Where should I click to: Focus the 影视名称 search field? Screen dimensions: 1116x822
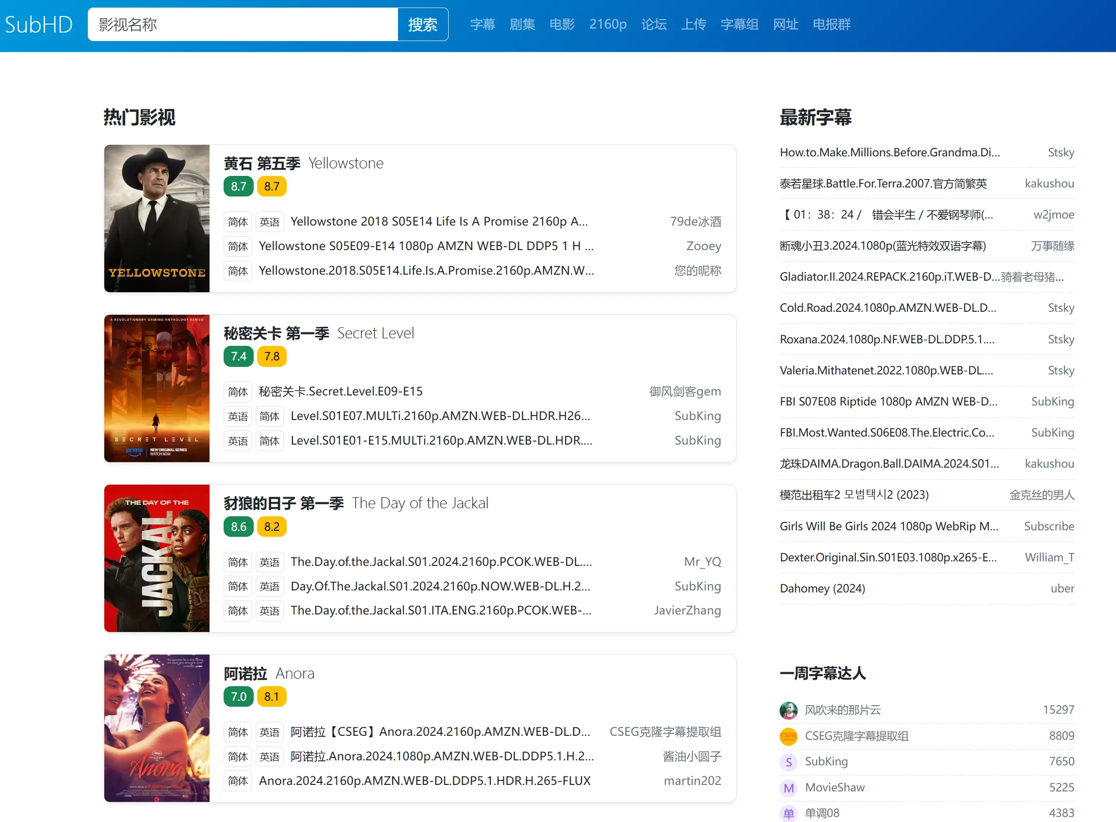[x=243, y=25]
